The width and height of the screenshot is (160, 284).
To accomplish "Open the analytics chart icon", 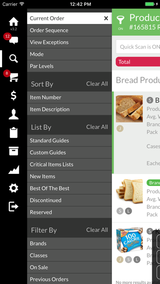I will [x=13, y=170].
